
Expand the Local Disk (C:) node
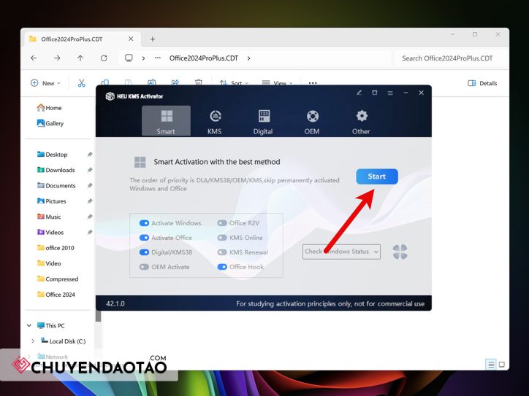click(33, 341)
